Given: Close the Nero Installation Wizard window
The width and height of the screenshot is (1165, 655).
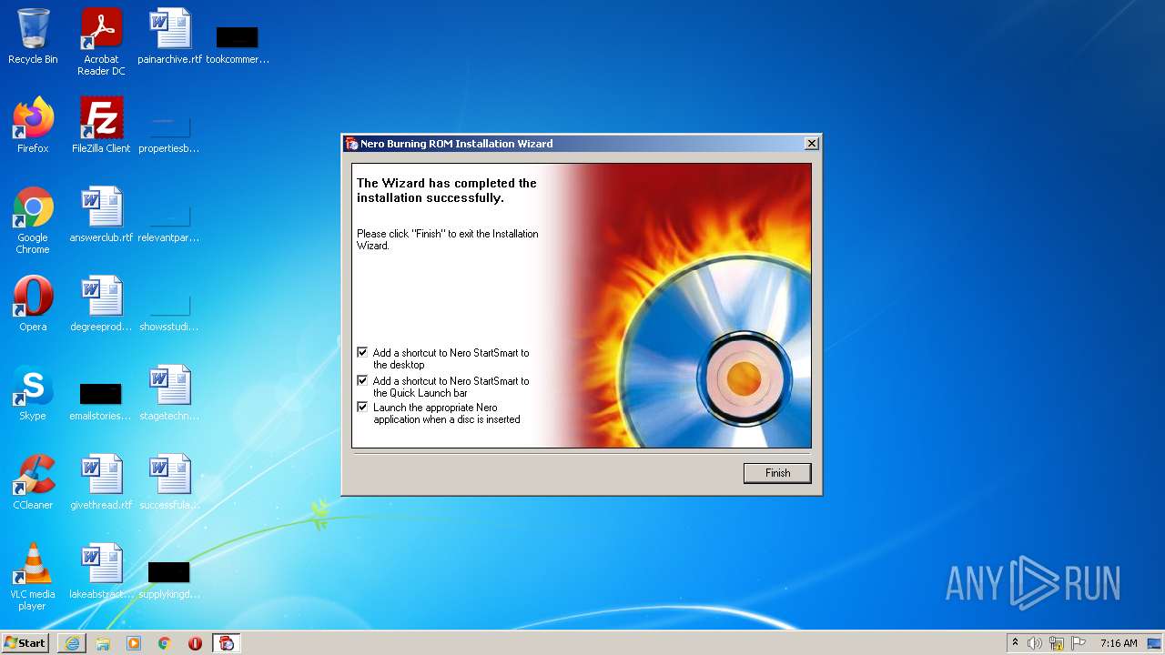Looking at the screenshot, I should click(812, 144).
